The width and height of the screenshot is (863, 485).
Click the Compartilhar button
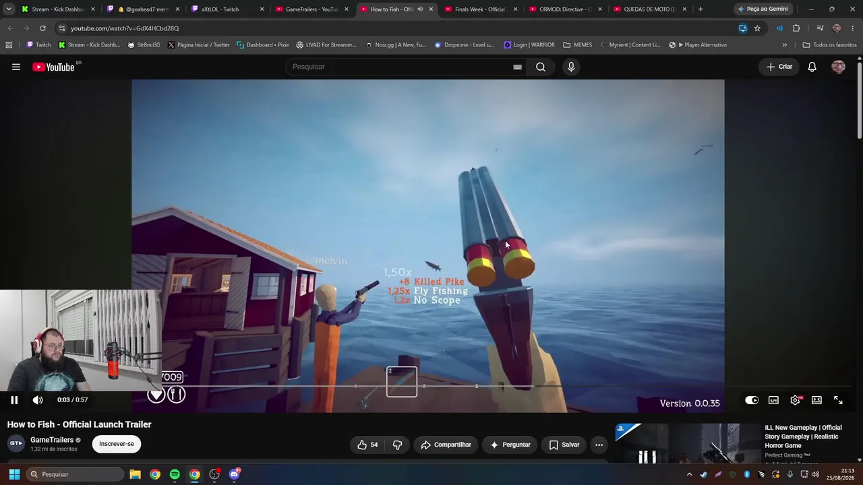coord(446,445)
